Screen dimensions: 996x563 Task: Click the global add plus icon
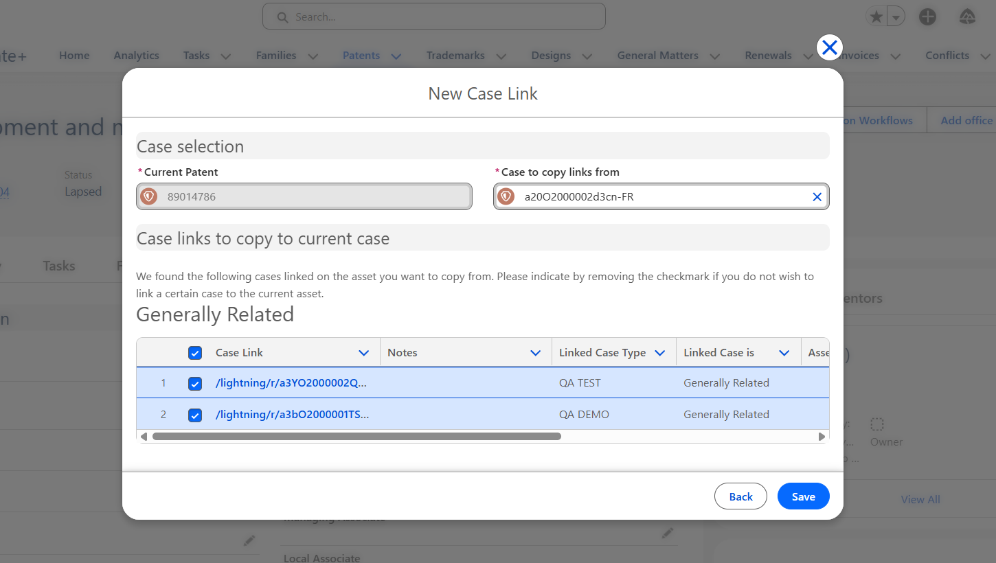(927, 17)
